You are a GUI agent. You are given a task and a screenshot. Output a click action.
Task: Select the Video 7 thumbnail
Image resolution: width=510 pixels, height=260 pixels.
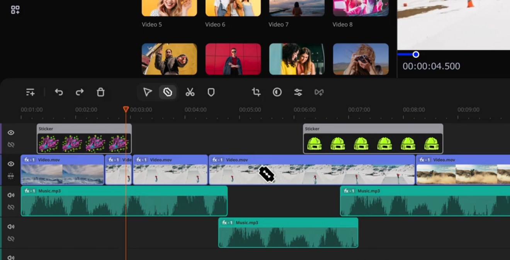pos(296,8)
